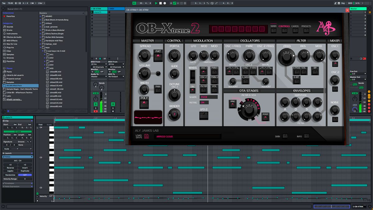373x210 pixels.
Task: Click the Legato button
Action: click(10, 171)
